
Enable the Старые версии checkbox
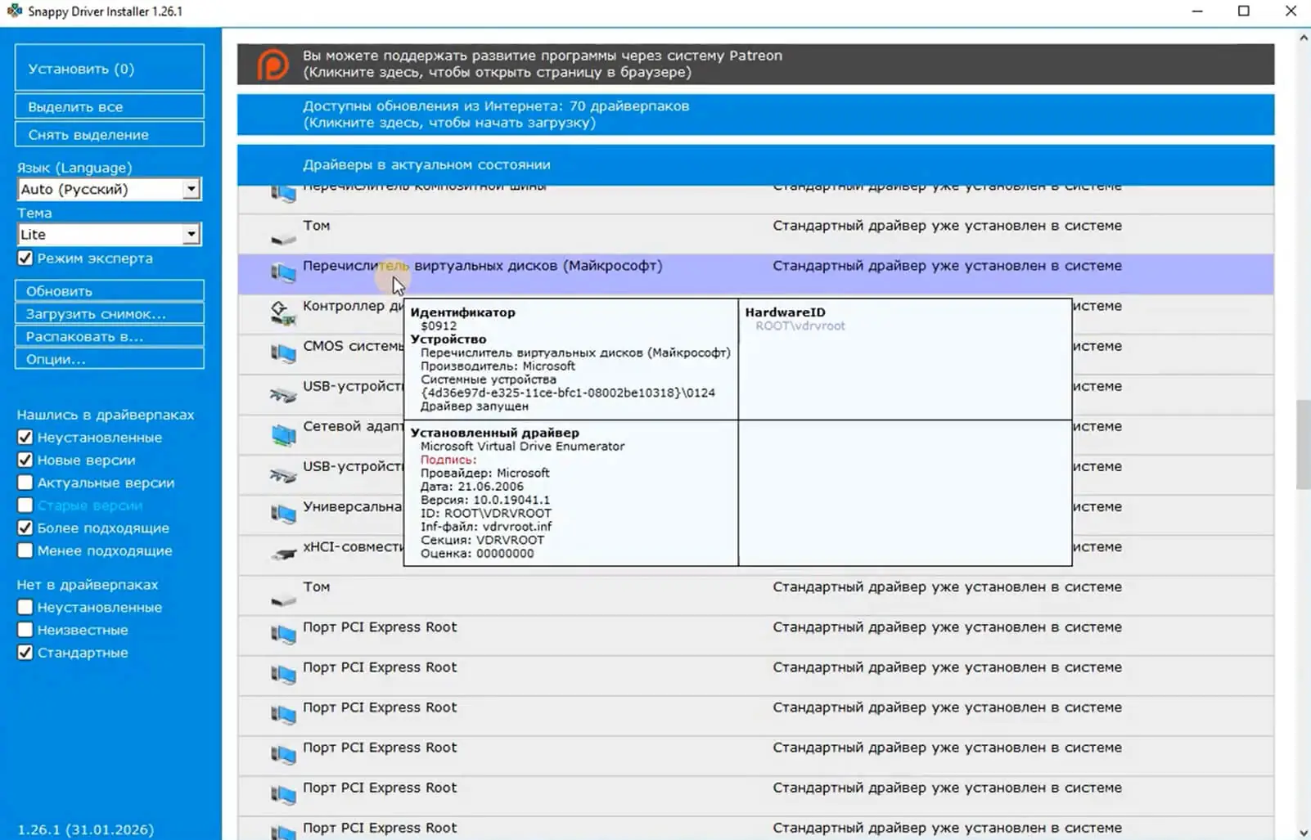[x=25, y=505]
